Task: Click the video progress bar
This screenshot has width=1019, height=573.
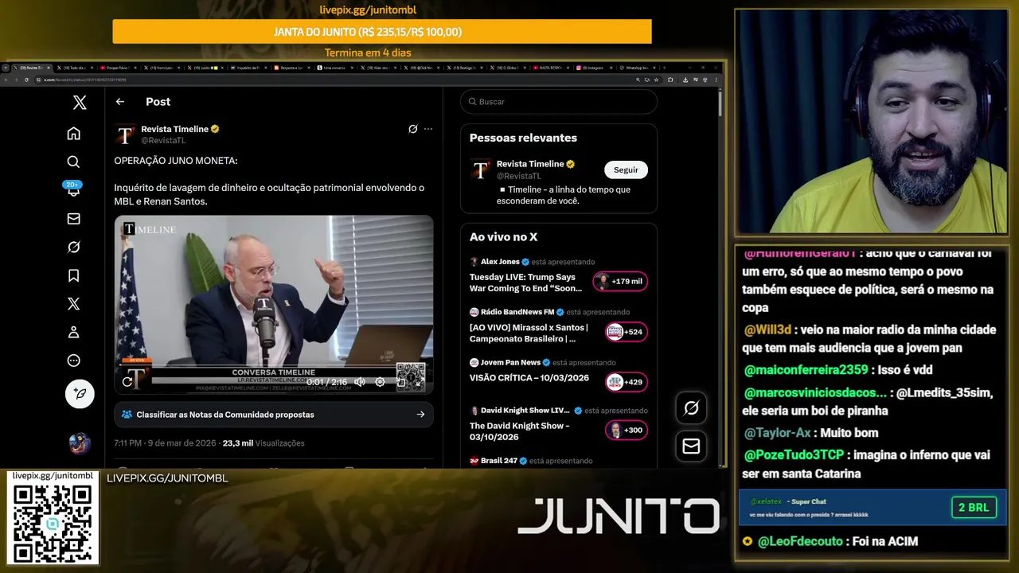Action: tap(274, 367)
